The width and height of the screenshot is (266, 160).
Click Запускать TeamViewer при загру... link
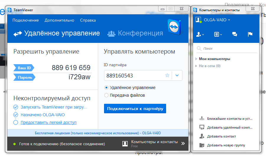[x=53, y=107]
